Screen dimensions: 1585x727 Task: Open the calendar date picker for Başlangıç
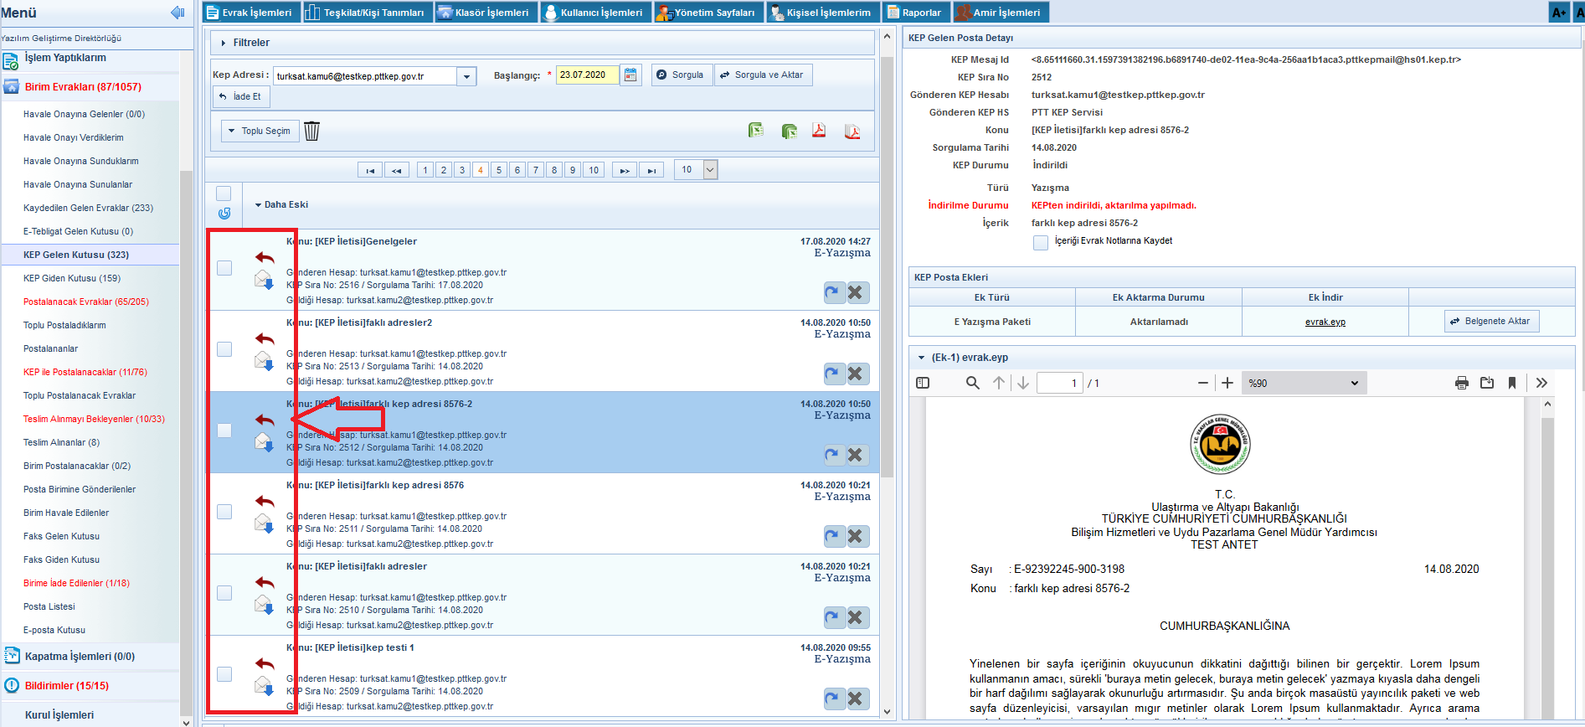[630, 75]
